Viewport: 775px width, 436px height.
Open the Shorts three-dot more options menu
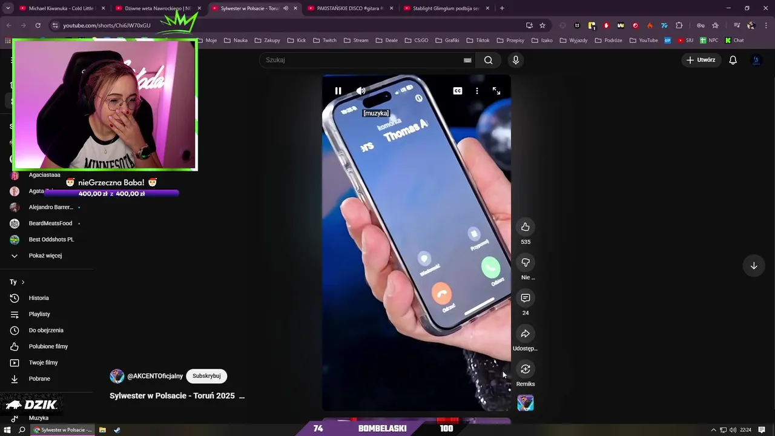click(x=477, y=91)
